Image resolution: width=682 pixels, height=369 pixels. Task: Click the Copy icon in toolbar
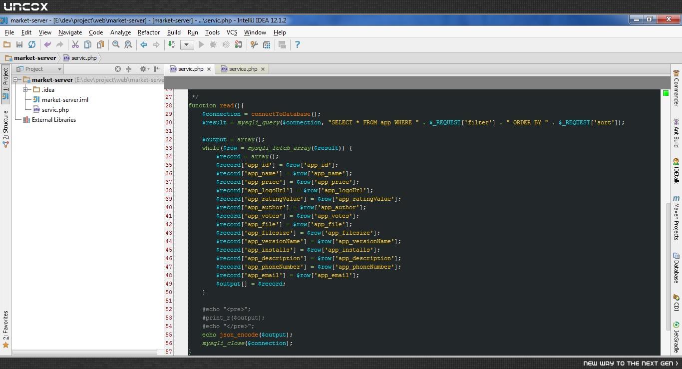click(x=88, y=44)
